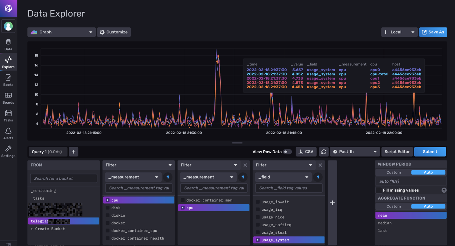
Task: Check the usage_iowait field checkbox
Action: pos(258,202)
